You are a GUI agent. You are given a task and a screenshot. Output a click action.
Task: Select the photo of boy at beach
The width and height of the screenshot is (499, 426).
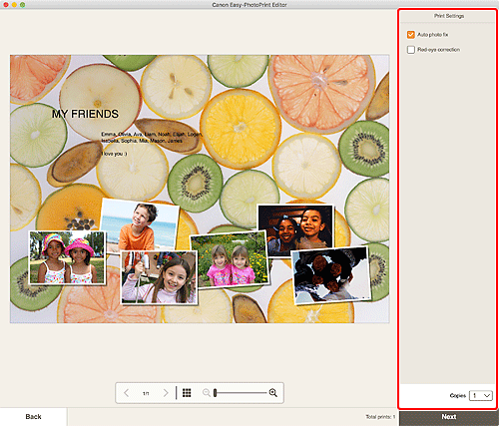(140, 224)
